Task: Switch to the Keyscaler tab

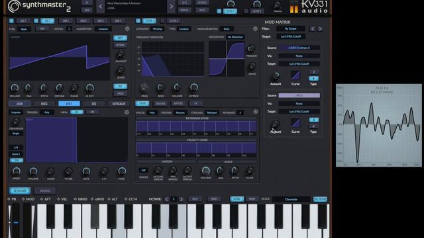Action: coord(119,104)
